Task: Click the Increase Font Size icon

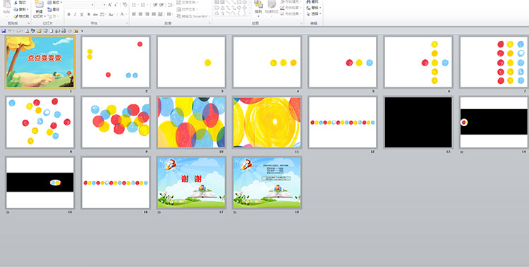Action: pyautogui.click(x=110, y=5)
